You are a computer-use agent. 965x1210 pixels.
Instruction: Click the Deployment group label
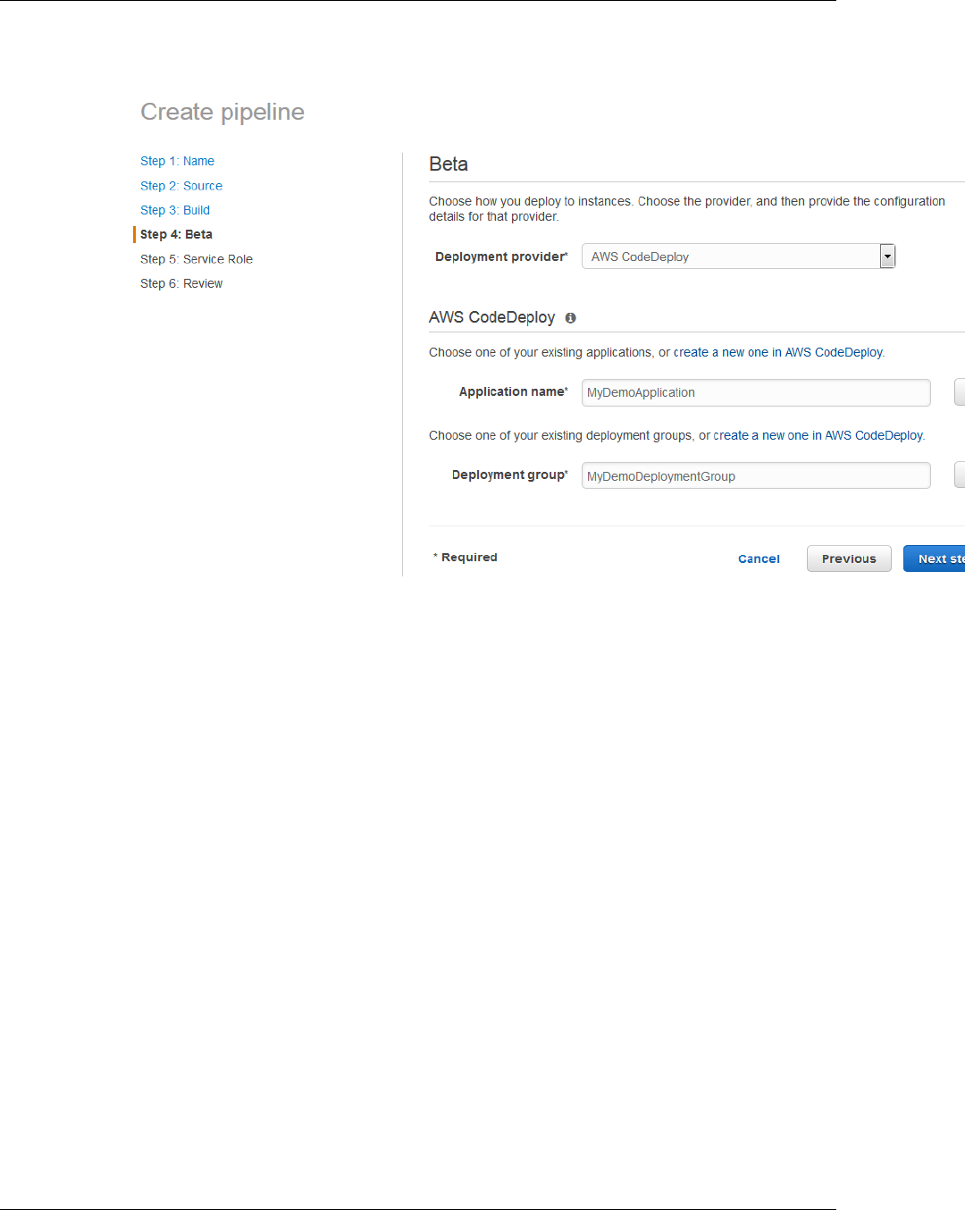[510, 475]
